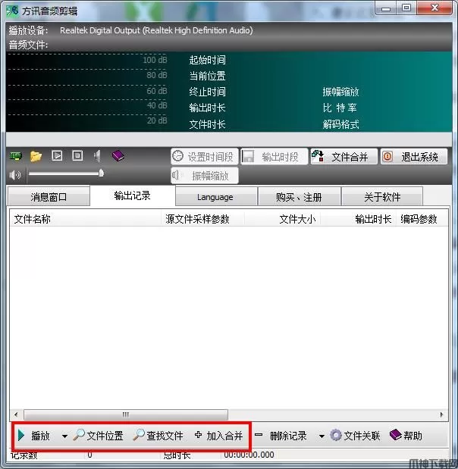This screenshot has width=458, height=469.
Task: Mute using the volume speaker icon
Action: [15, 175]
